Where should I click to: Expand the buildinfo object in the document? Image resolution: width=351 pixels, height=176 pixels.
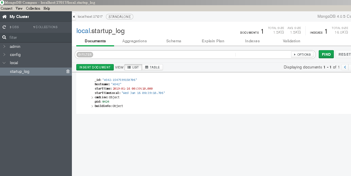(92, 106)
